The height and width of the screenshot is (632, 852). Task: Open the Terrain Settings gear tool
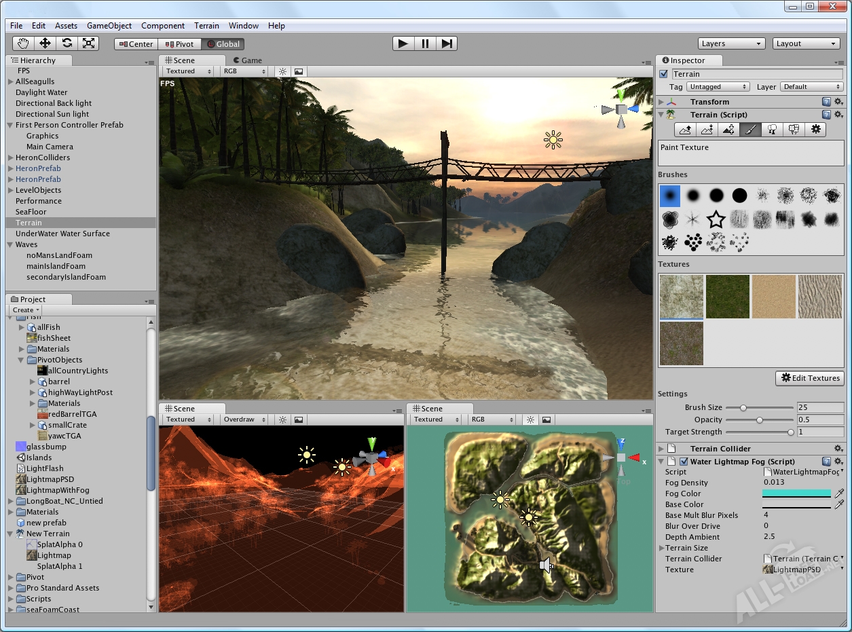(x=815, y=130)
